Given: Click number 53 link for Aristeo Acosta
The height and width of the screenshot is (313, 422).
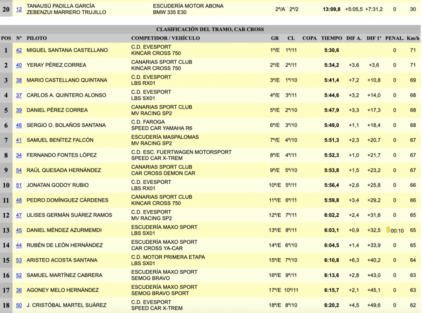Looking at the screenshot, I should point(19,260).
